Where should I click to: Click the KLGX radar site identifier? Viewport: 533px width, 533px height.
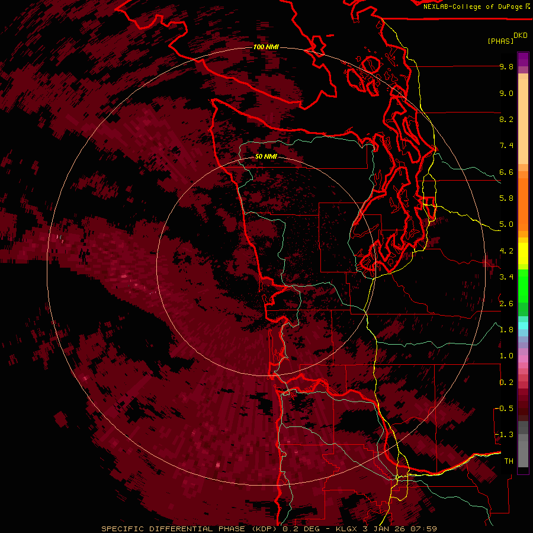point(346,529)
